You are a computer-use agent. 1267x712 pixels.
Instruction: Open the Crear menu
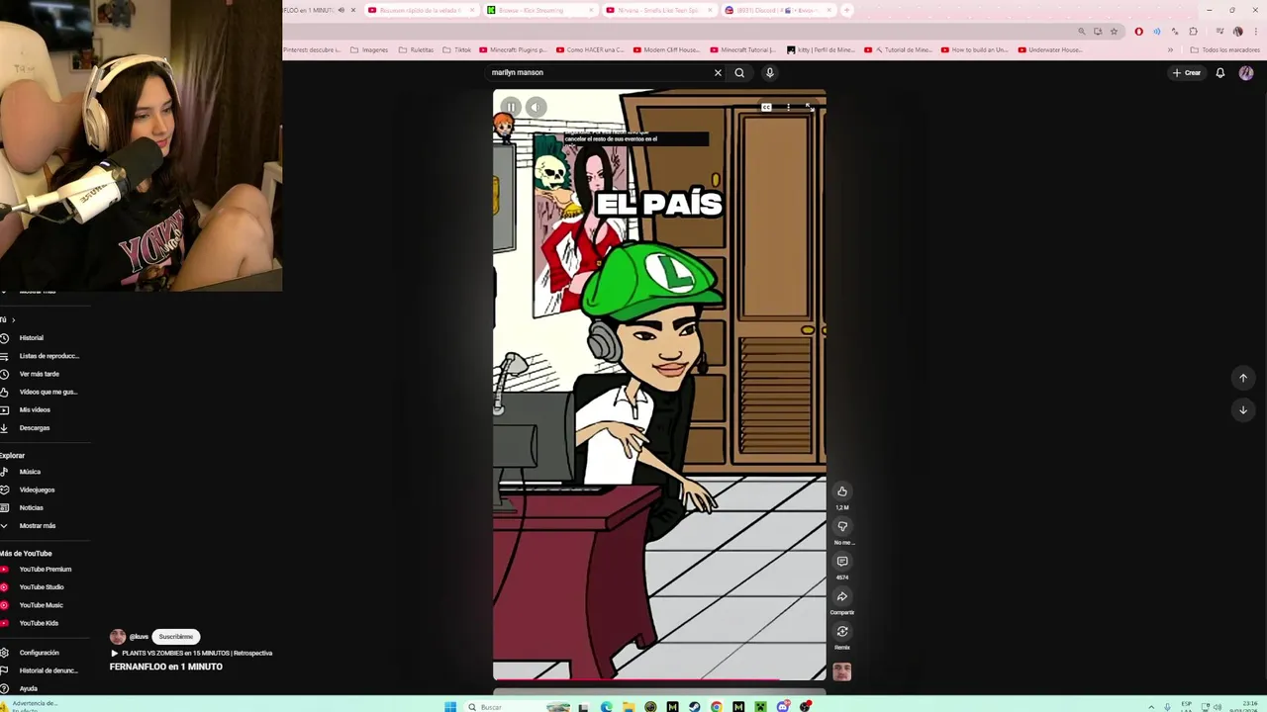(x=1186, y=72)
